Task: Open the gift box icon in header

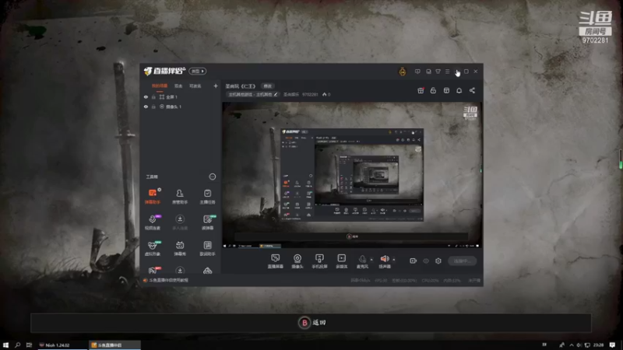Action: 421,90
